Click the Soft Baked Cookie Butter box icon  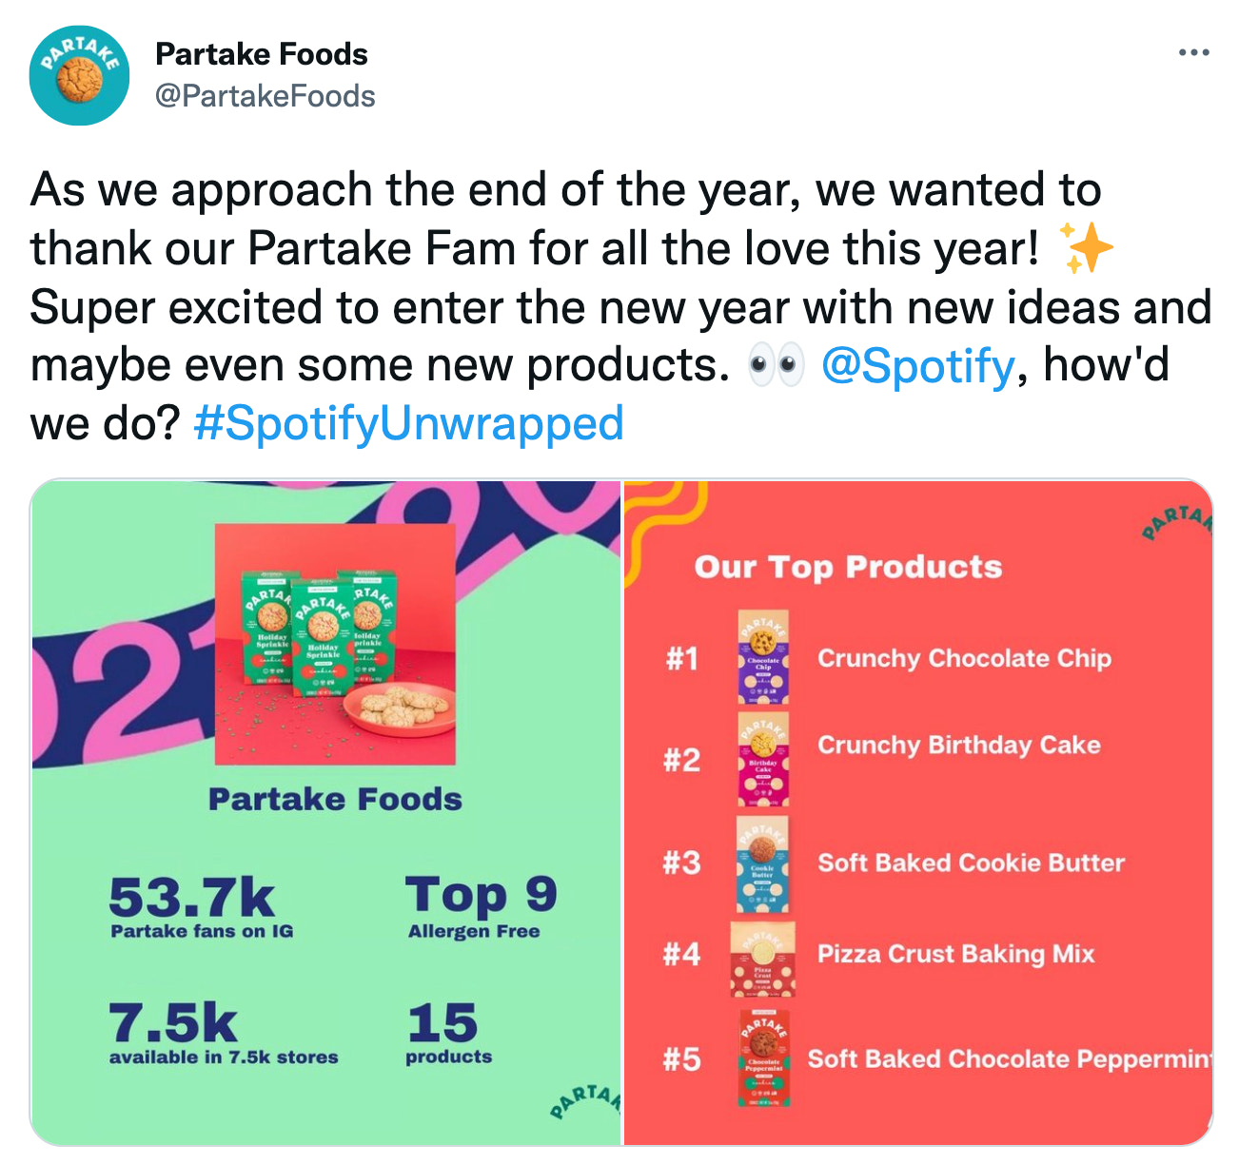pyautogui.click(x=762, y=863)
